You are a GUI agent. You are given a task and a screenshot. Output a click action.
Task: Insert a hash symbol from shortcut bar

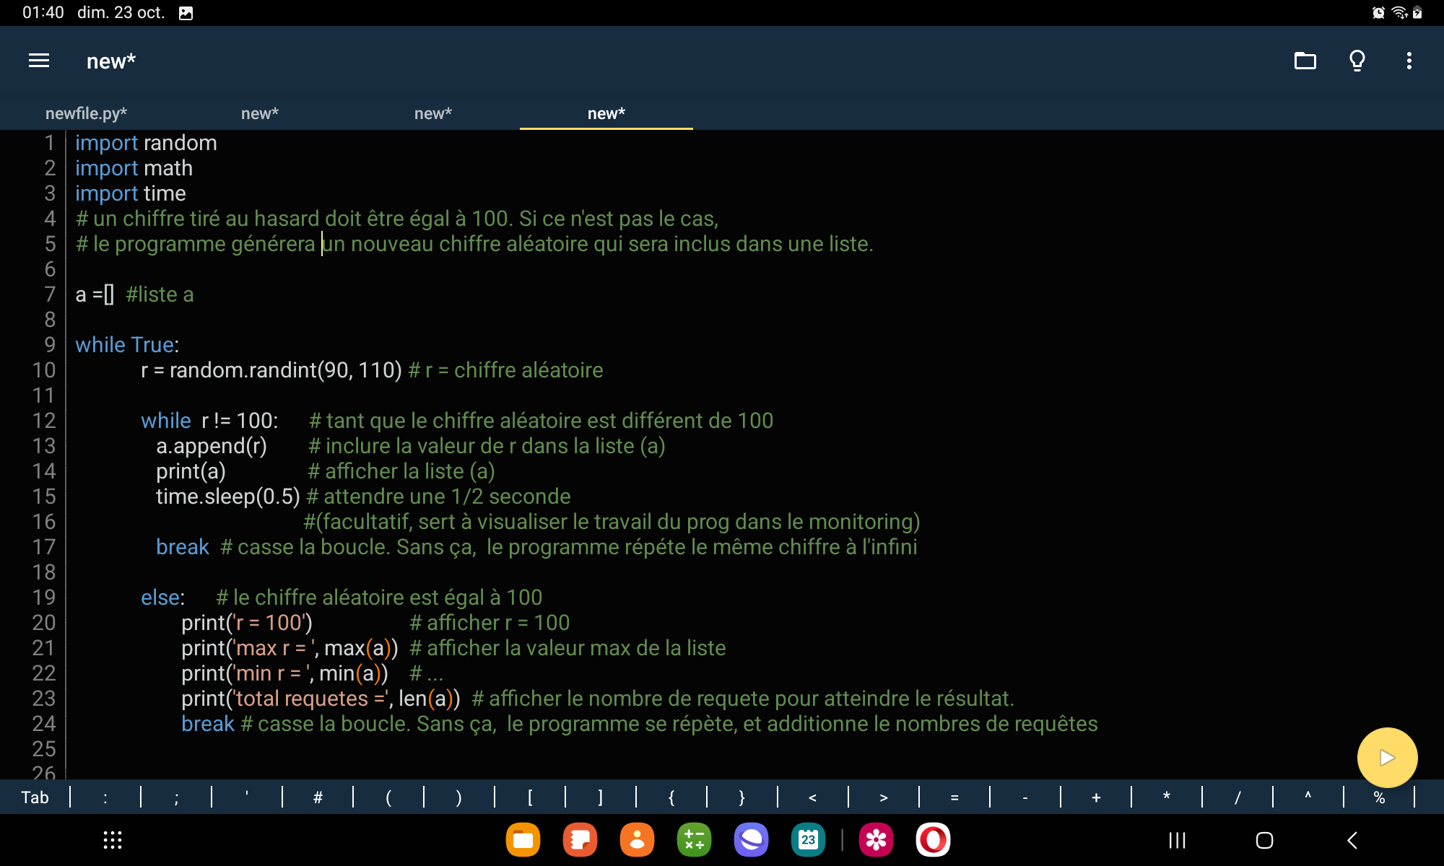pyautogui.click(x=318, y=797)
